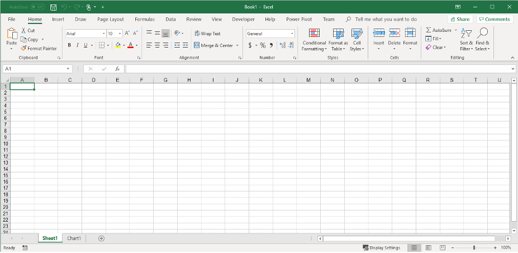Click Increase Decimal icon
Viewport: 518px width, 253px height.
(282, 45)
